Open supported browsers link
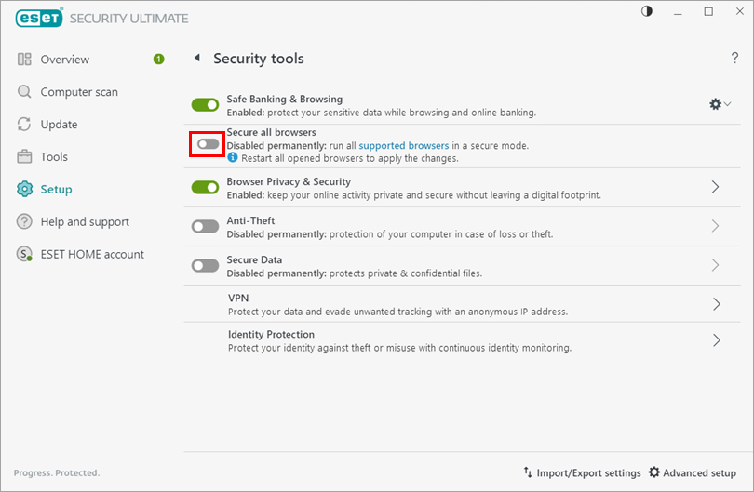The height and width of the screenshot is (492, 754). coord(403,146)
